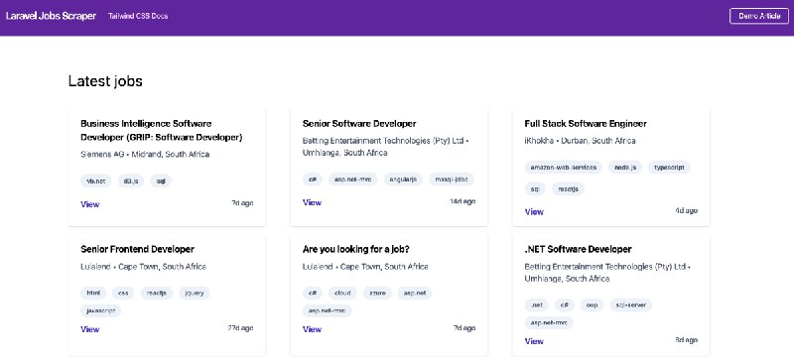Click reactjs tag on Full Stack Software Engineer card
The height and width of the screenshot is (363, 794).
click(568, 188)
